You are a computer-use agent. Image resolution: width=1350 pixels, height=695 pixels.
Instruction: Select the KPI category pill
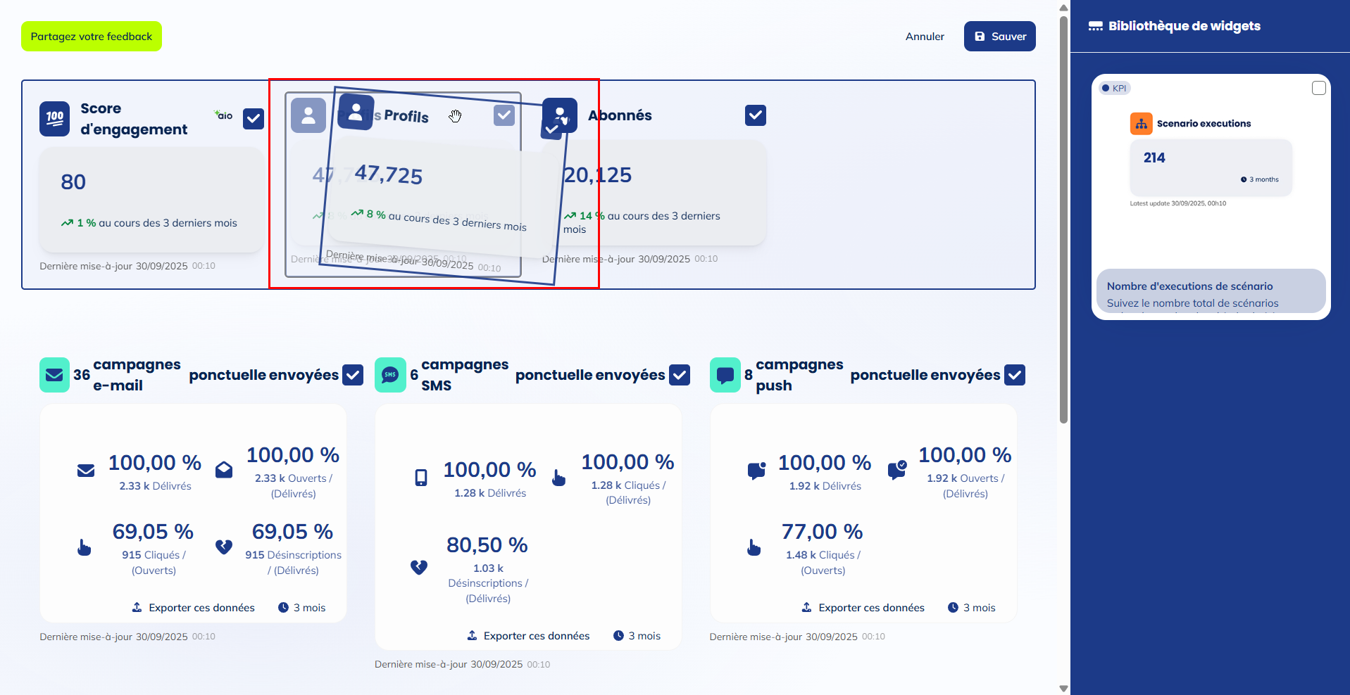[1114, 87]
